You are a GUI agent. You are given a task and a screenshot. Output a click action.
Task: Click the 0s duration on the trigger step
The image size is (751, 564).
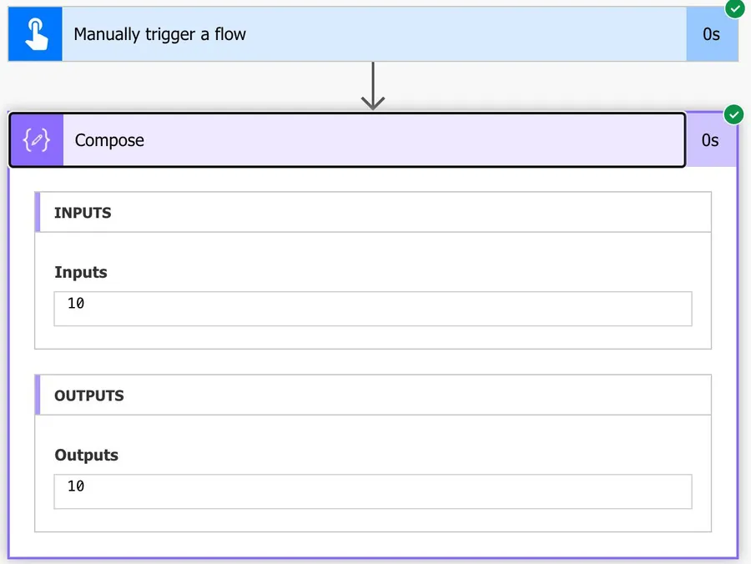[x=711, y=35]
